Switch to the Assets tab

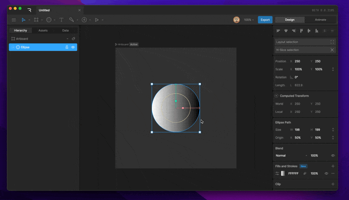43,31
